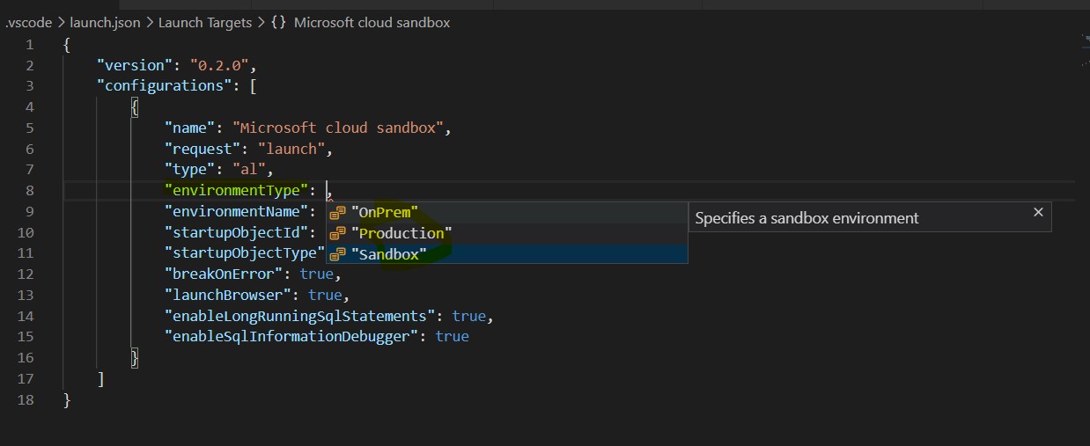Click the true value of enableSqlInformationDebugger

(452, 336)
